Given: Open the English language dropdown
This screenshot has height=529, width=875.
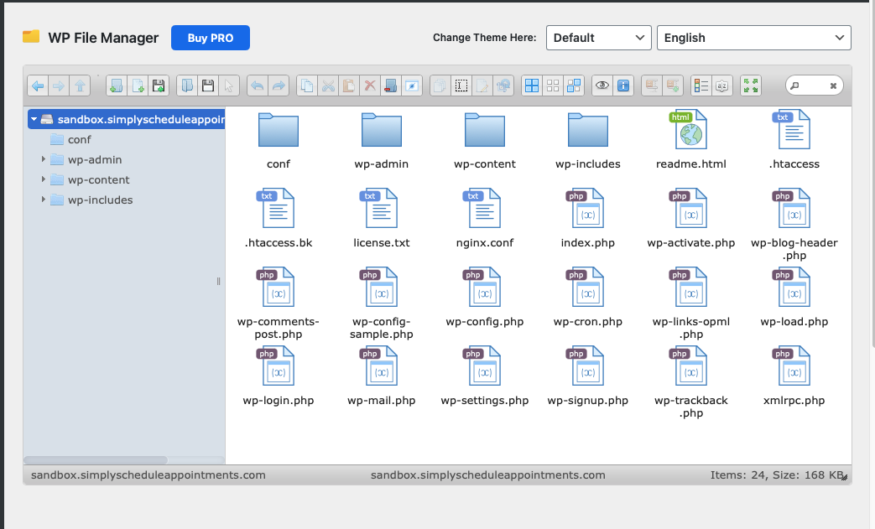Looking at the screenshot, I should tap(753, 38).
